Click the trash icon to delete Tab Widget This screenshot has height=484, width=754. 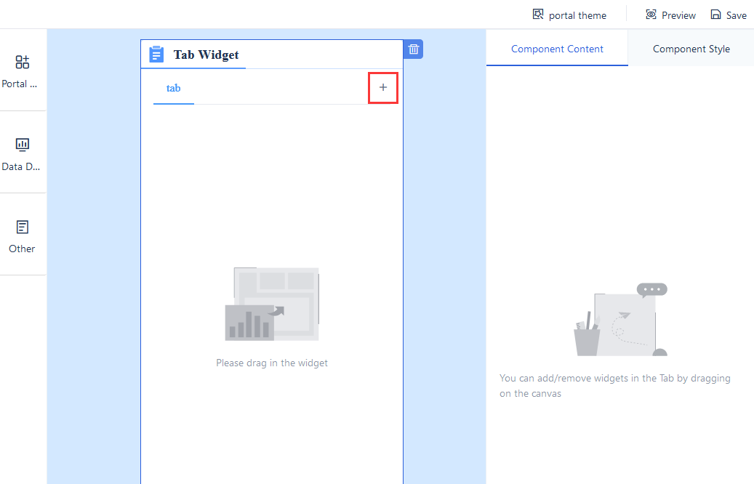tap(413, 49)
